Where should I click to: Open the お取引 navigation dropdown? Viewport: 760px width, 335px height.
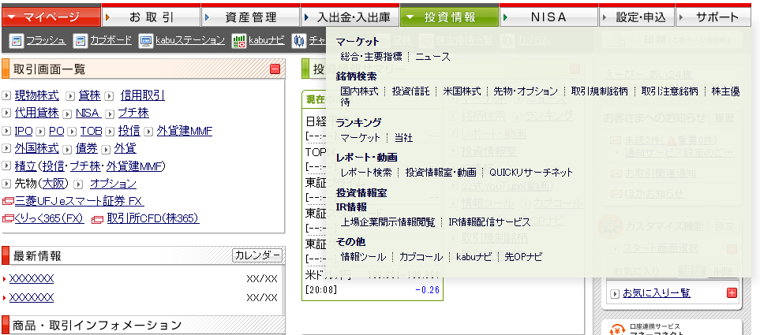pyautogui.click(x=152, y=17)
